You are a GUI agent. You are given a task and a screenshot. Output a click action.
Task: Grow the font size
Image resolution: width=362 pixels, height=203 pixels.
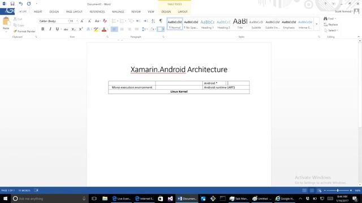pyautogui.click(x=82, y=21)
